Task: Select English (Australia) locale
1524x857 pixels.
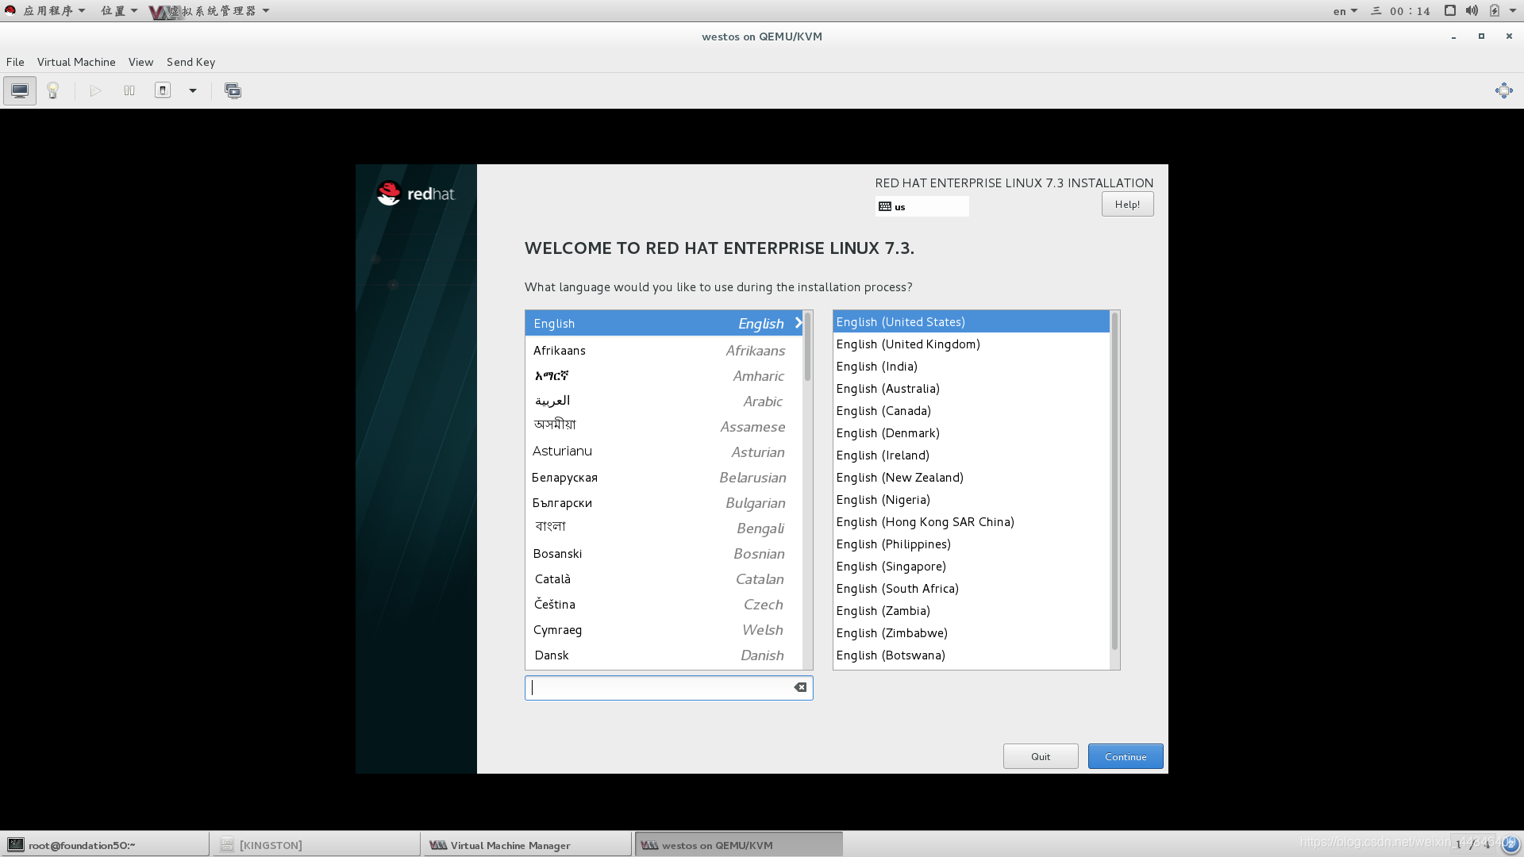Action: tap(971, 388)
